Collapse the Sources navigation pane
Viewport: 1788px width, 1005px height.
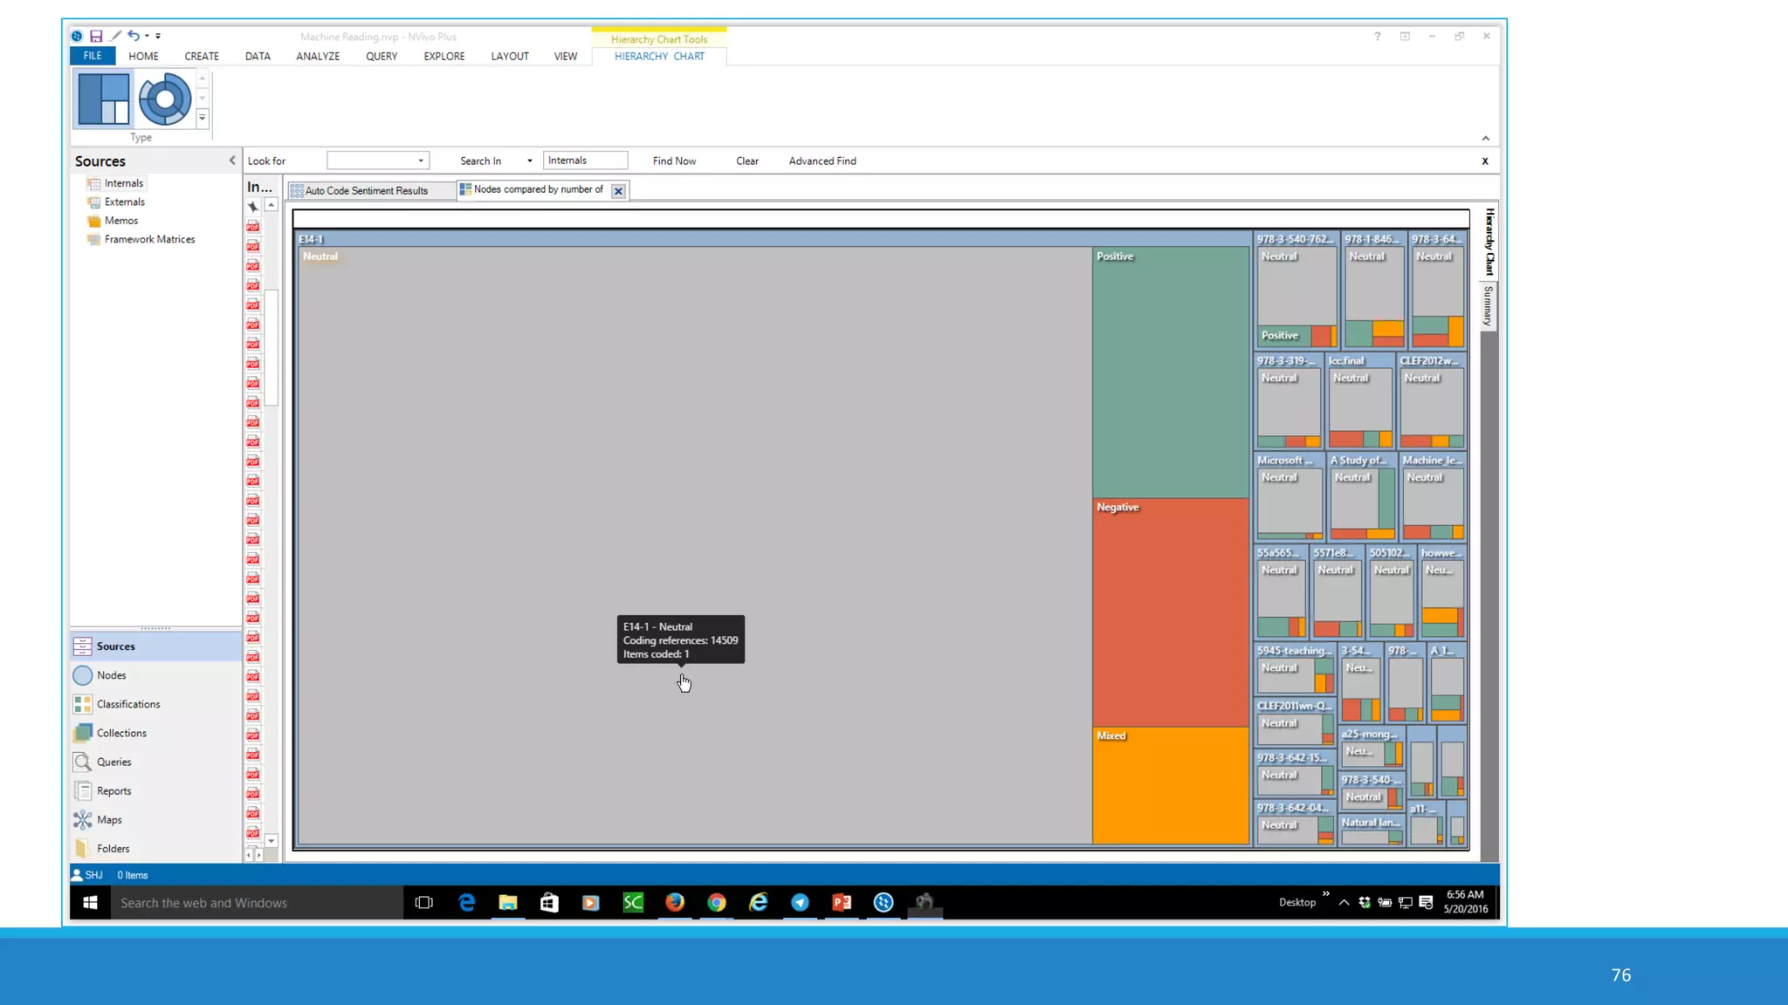(232, 161)
